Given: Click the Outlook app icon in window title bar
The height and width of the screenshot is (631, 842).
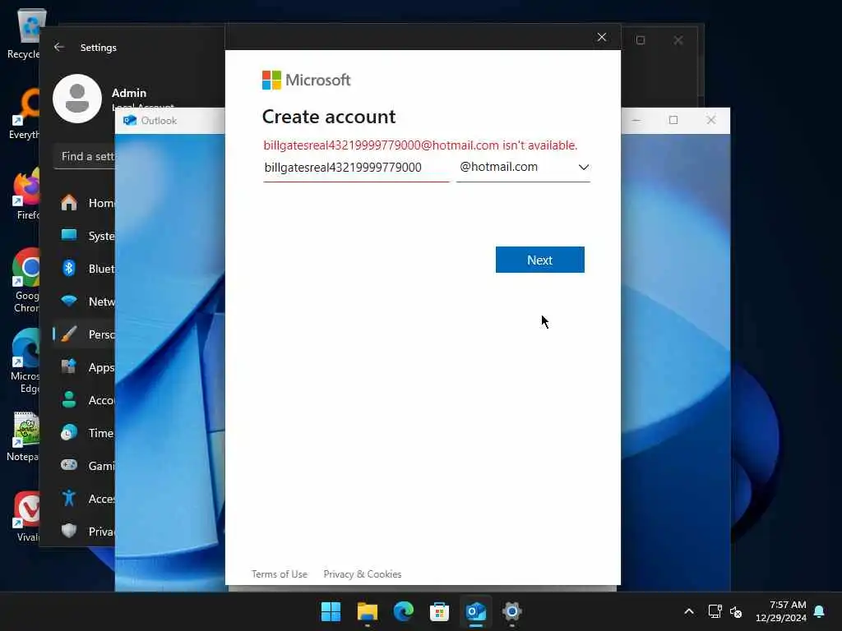Looking at the screenshot, I should coord(129,120).
